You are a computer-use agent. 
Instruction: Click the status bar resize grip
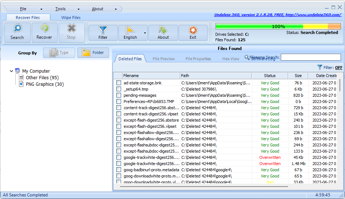pos(341,195)
